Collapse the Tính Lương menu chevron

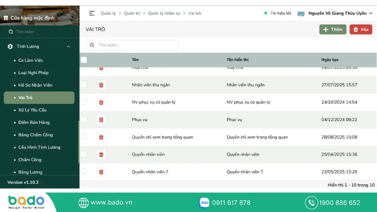[x=68, y=47]
